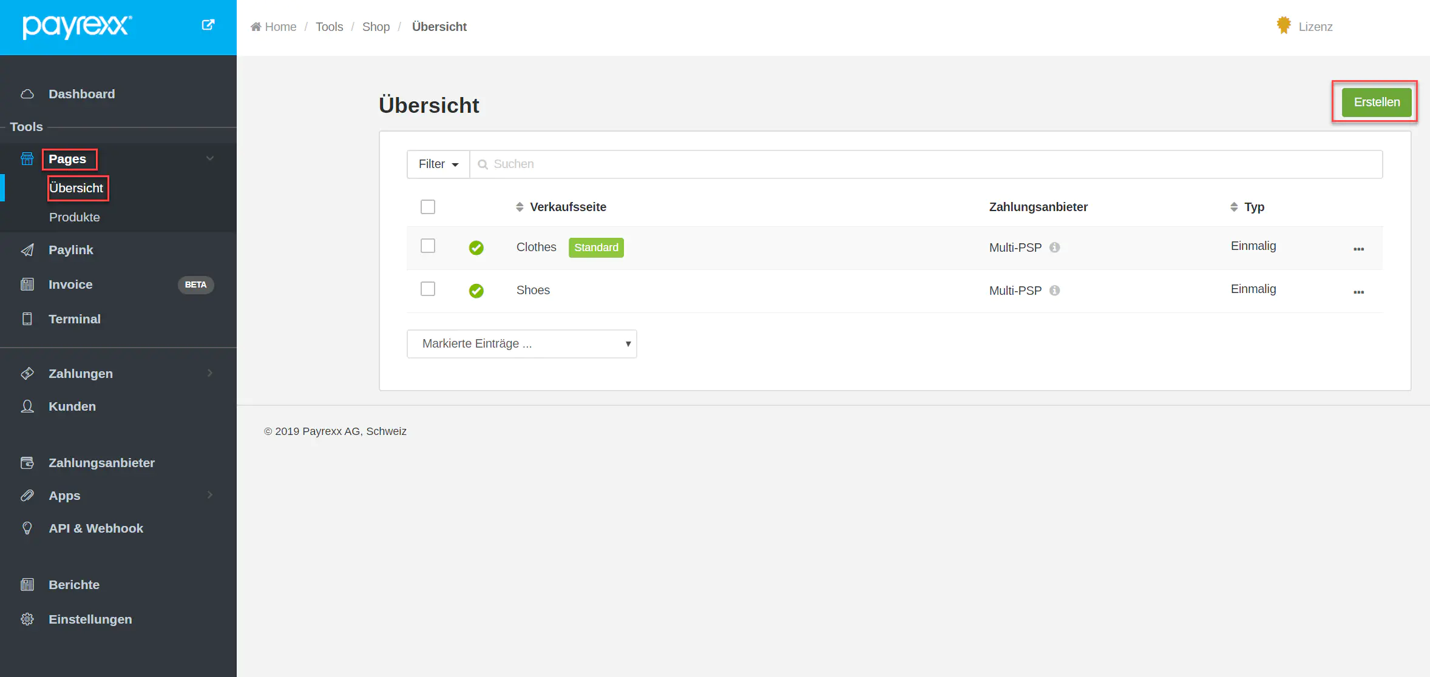This screenshot has height=677, width=1430.
Task: Click the Home icon in breadcrumb
Action: [x=256, y=27]
